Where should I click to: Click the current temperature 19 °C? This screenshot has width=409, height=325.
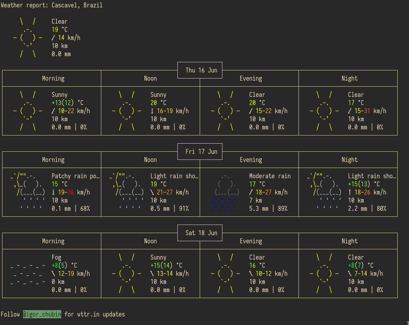point(59,29)
